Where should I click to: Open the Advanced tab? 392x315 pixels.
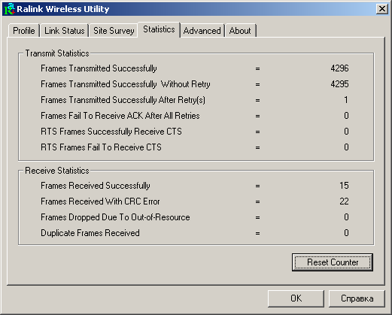click(x=202, y=31)
